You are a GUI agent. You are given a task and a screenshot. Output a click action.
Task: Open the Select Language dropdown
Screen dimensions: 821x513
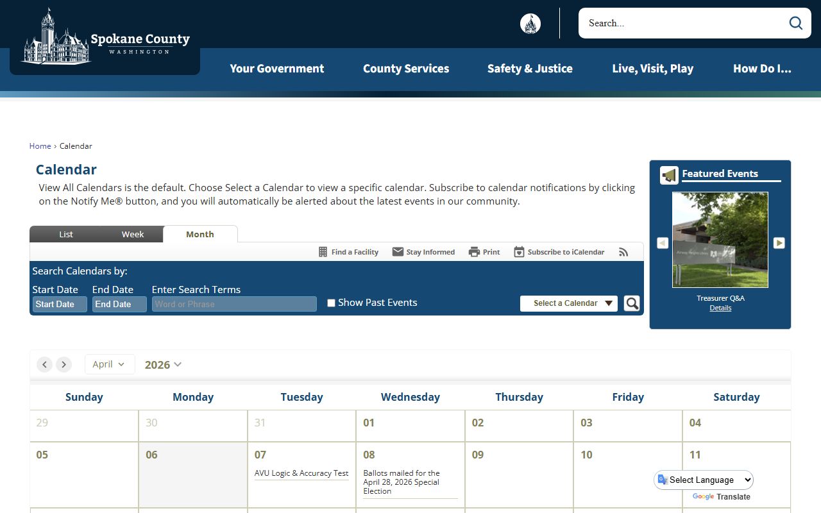[704, 480]
